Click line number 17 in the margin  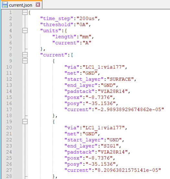tap(9, 110)
